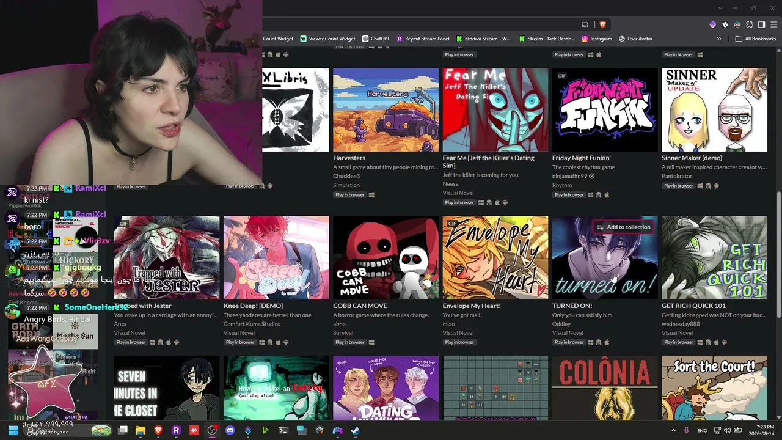The height and width of the screenshot is (440, 782).
Task: Open the Fear Me game thumbnail
Action: click(495, 109)
